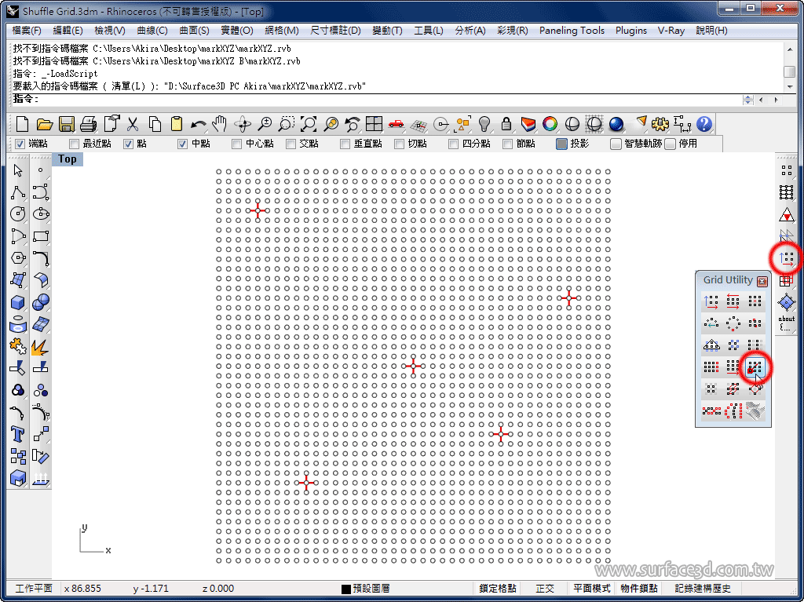804x602 pixels.
Task: Select the Polyline tool
Action: coord(19,192)
